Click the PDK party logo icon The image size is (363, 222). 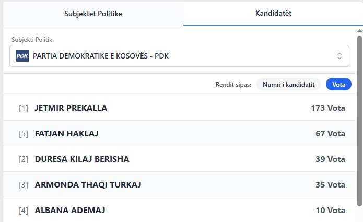[x=22, y=56]
